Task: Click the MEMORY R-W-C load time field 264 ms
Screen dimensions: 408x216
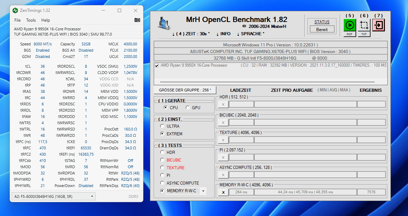Action: pyautogui.click(x=241, y=192)
